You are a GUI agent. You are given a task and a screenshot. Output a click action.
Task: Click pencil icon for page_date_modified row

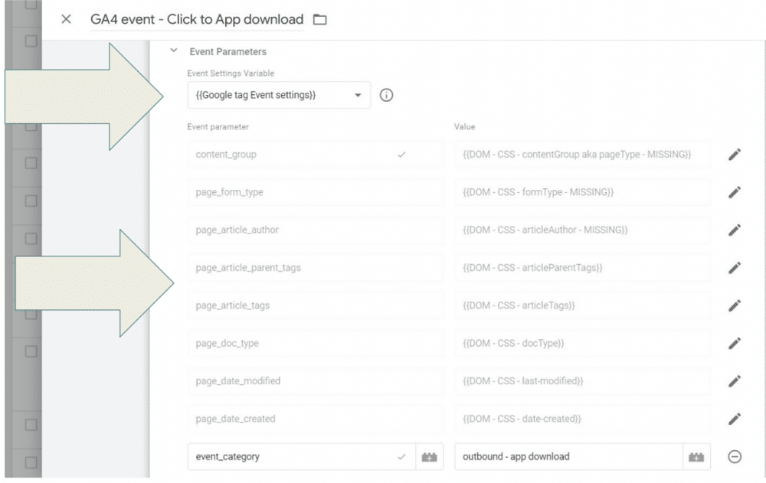click(735, 381)
